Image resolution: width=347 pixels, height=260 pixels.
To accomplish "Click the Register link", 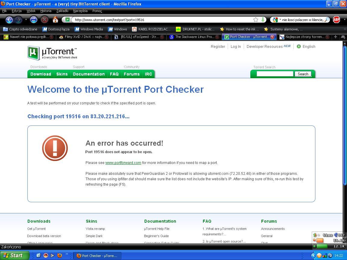I will point(218,46).
